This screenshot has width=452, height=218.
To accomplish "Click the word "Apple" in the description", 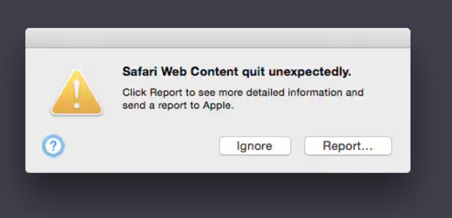I will click(x=217, y=106).
